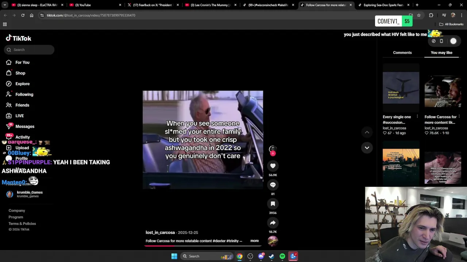Open the TikTok Shop page
The image size is (467, 262).
coord(16,73)
